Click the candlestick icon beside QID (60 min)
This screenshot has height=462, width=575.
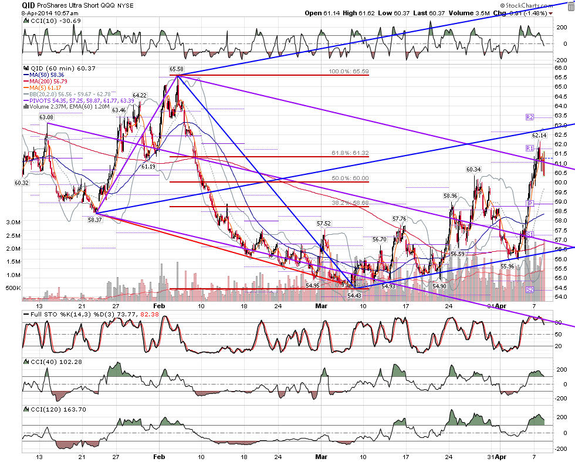pos(26,68)
